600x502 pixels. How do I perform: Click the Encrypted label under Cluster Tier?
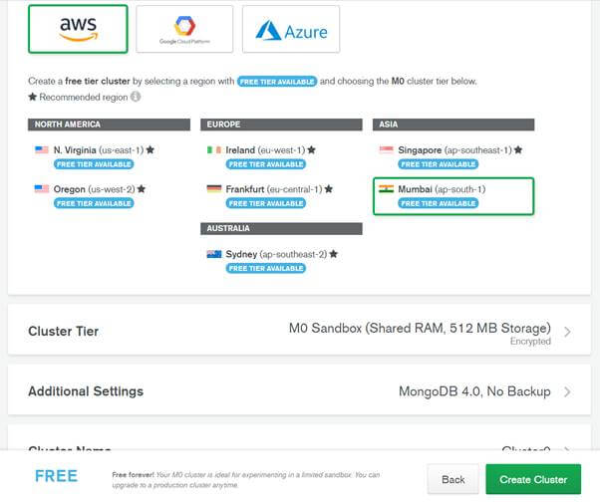pyautogui.click(x=530, y=341)
